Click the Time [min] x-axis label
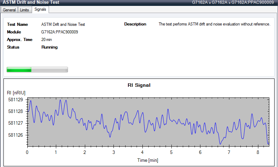 pos(148,160)
